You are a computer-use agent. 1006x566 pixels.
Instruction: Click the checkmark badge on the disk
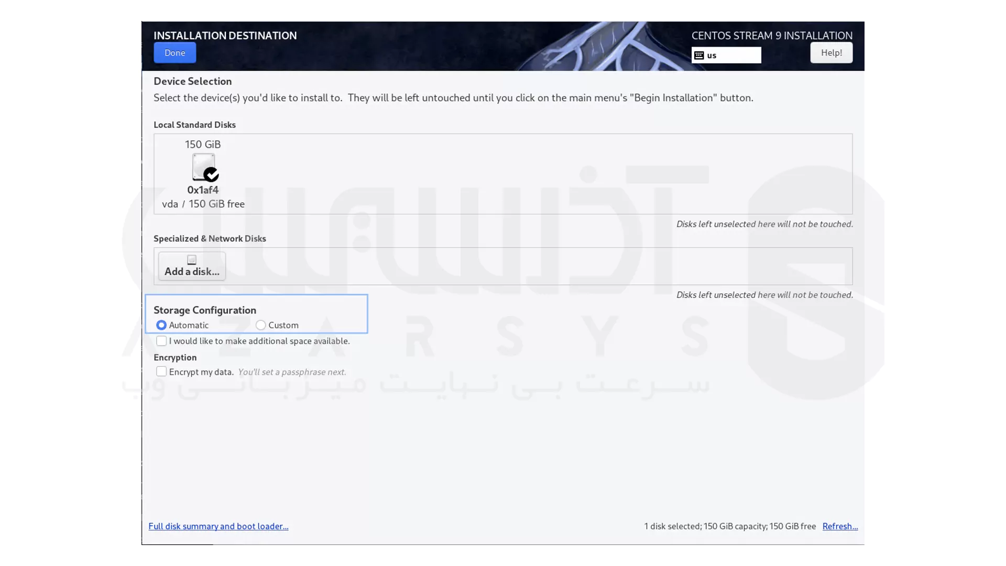pyautogui.click(x=211, y=174)
